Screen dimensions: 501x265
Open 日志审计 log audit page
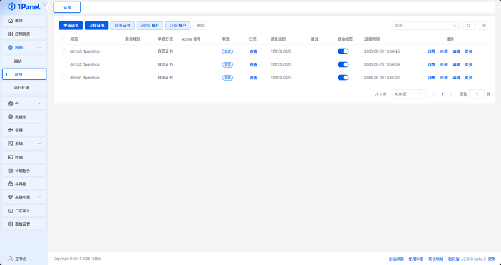pos(24,211)
